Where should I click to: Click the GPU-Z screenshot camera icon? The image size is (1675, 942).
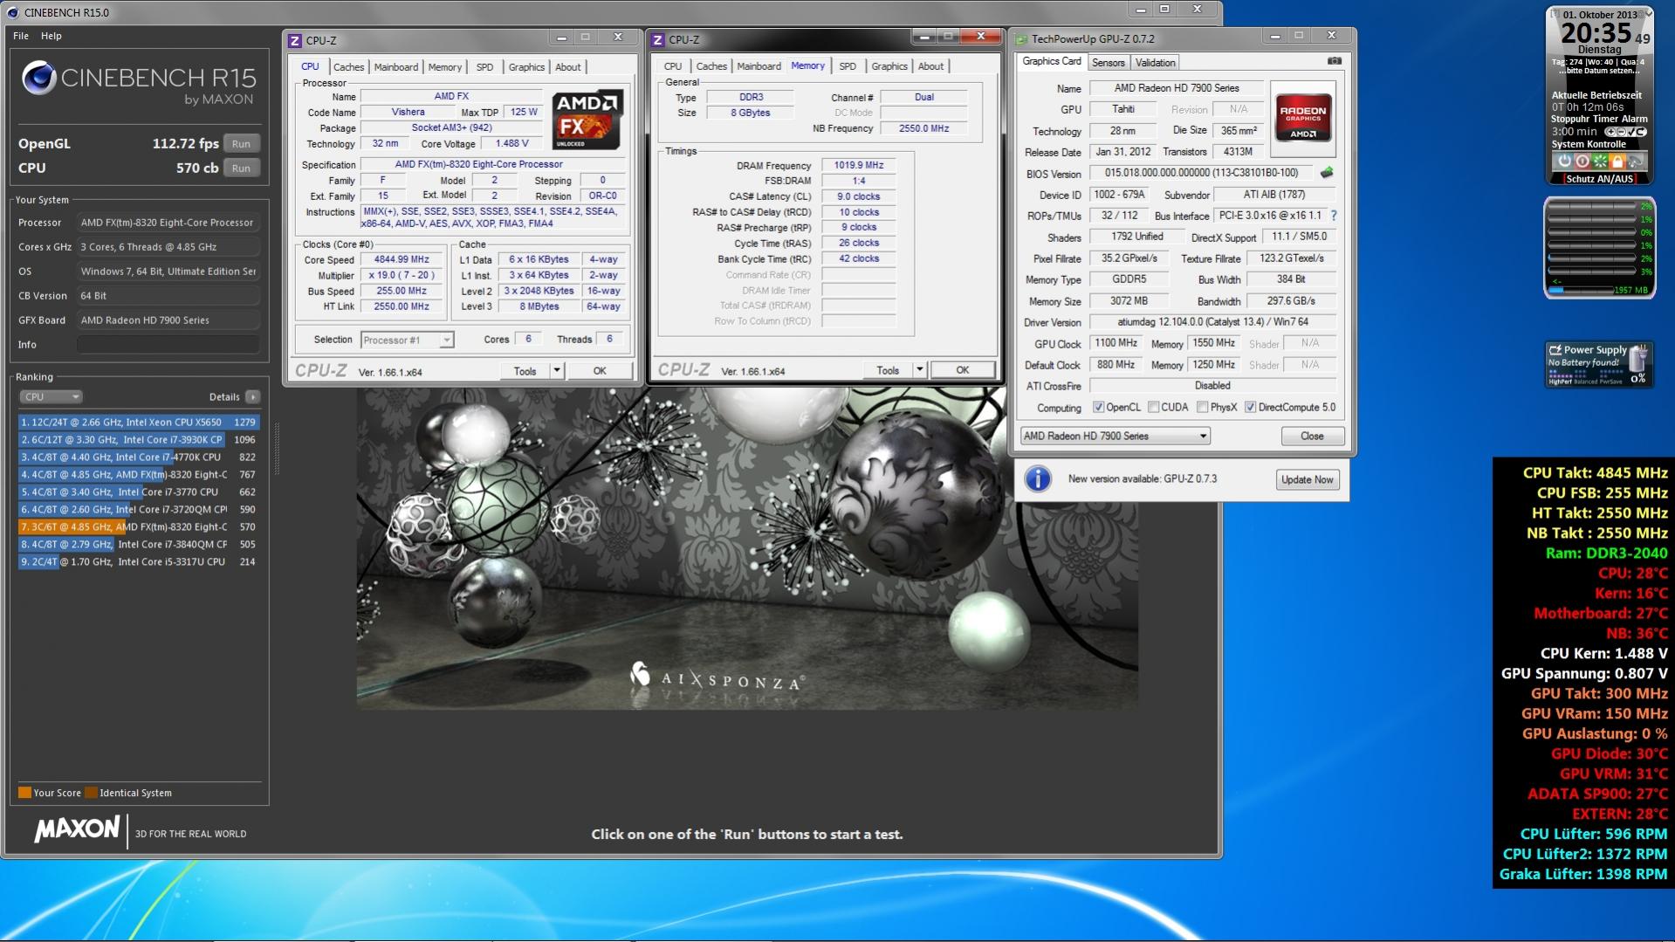click(x=1334, y=61)
